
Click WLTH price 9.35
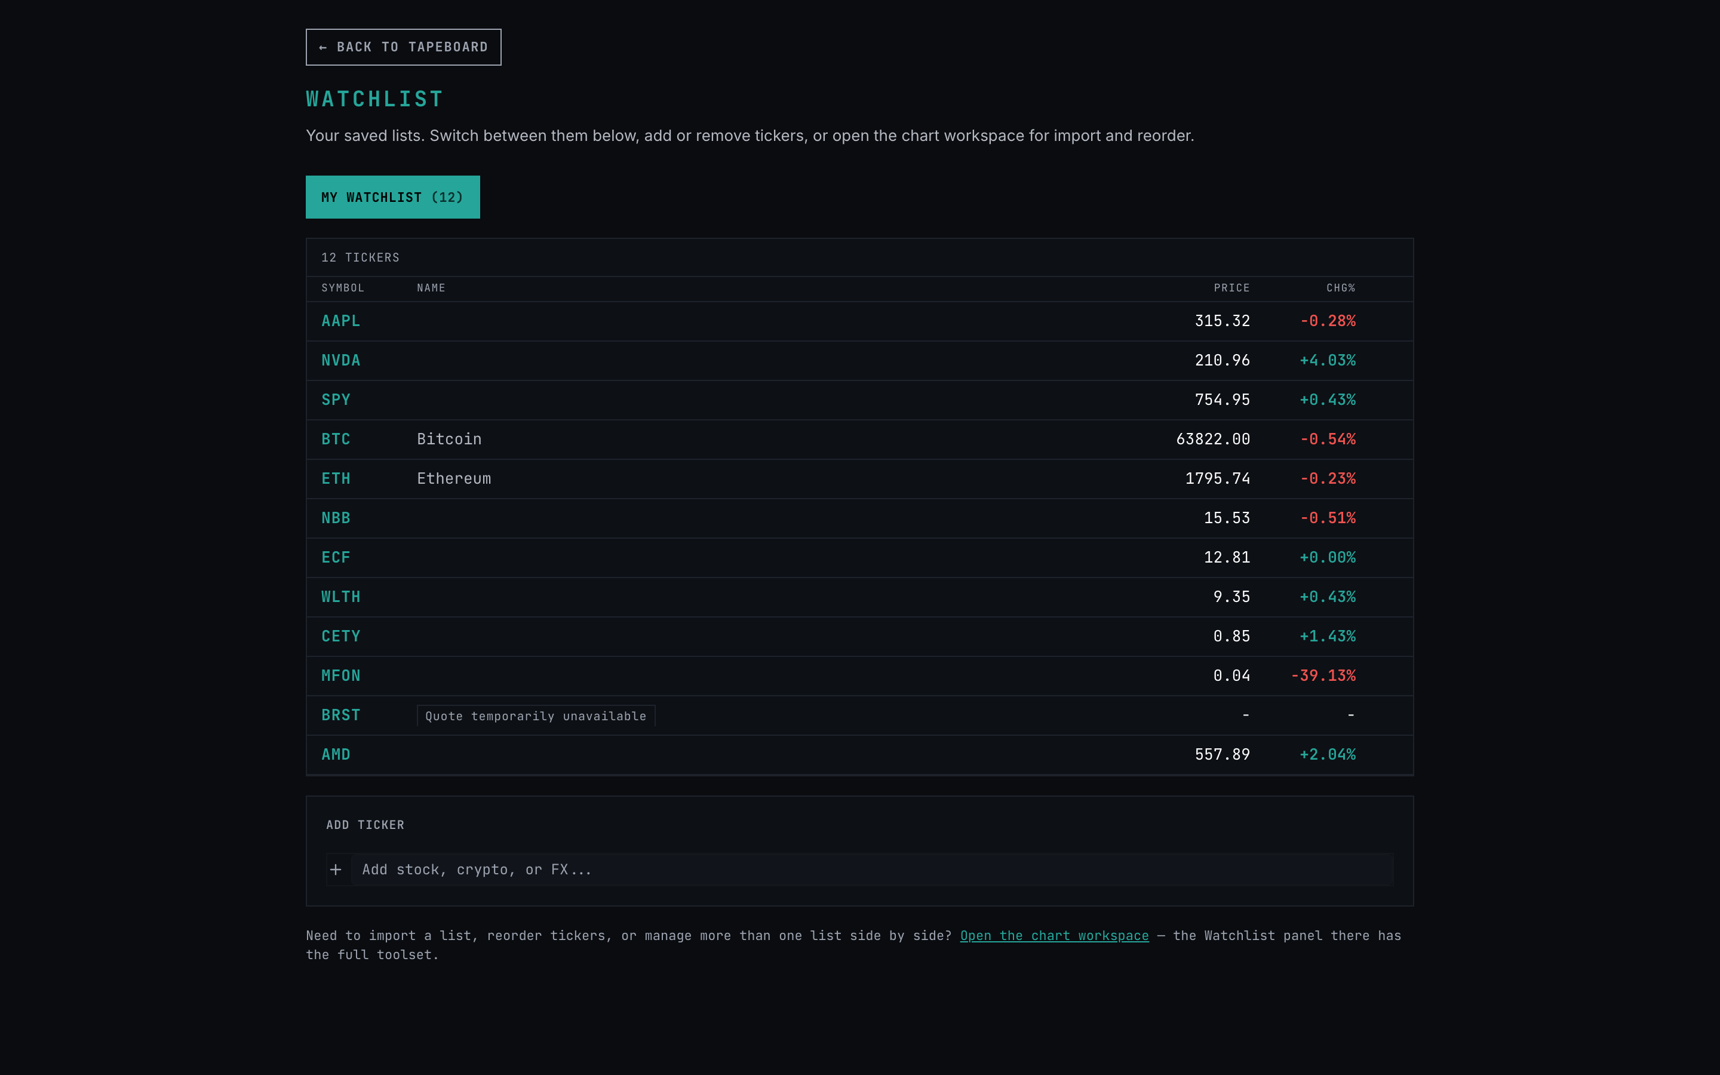(x=1231, y=597)
